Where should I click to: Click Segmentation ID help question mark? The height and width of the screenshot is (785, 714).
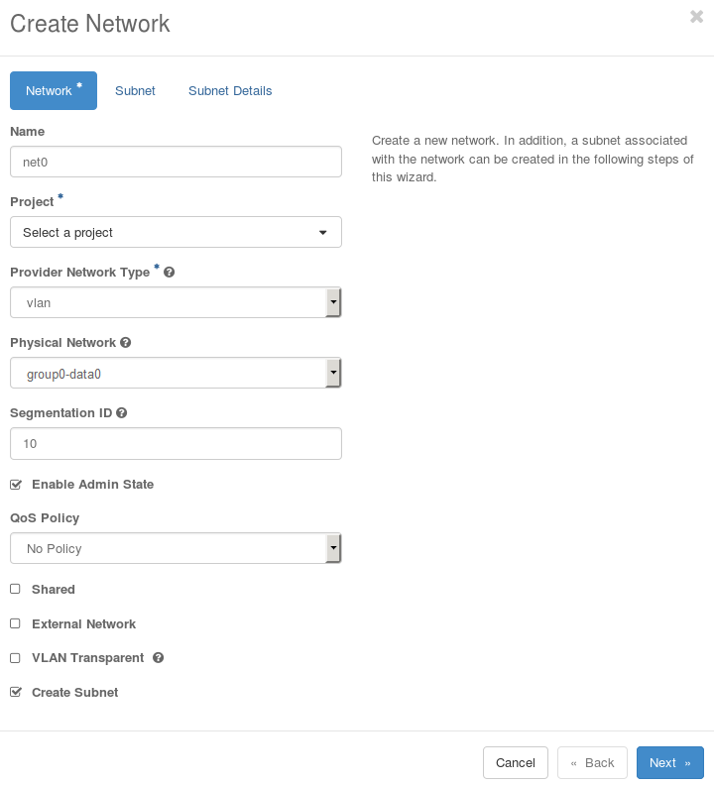pyautogui.click(x=122, y=413)
